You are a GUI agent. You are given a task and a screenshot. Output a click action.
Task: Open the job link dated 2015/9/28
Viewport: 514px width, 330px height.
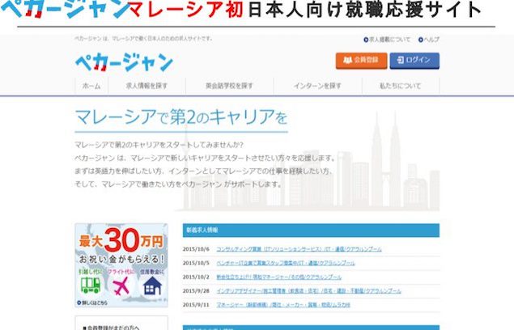click(x=308, y=290)
